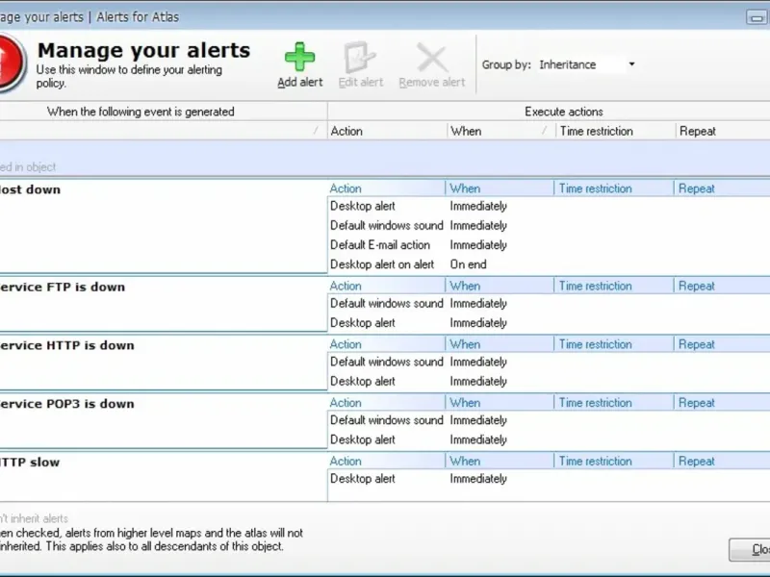Click the Edit alert icon
This screenshot has width=770, height=577.
pyautogui.click(x=360, y=57)
